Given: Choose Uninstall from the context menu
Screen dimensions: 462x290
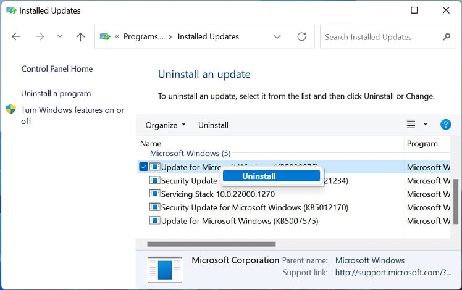Looking at the screenshot, I should coord(271,176).
